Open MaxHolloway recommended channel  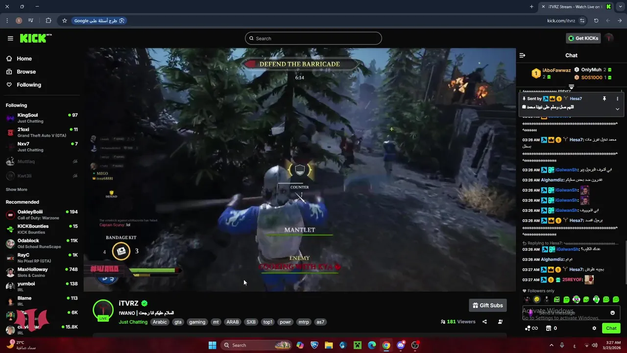(42, 272)
